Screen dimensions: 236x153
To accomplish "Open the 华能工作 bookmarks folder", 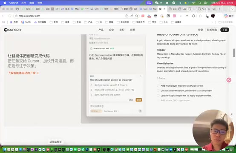I will point(138,22).
